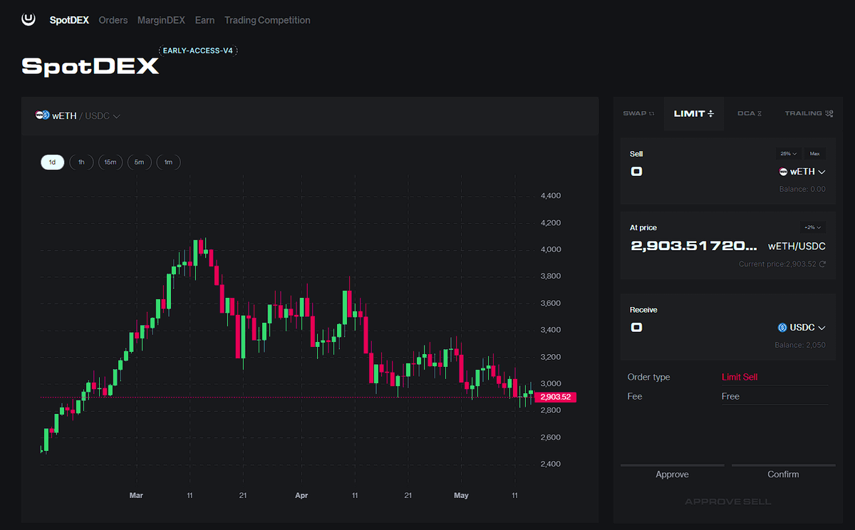Click the Confirm step label
The image size is (855, 530).
coord(783,474)
